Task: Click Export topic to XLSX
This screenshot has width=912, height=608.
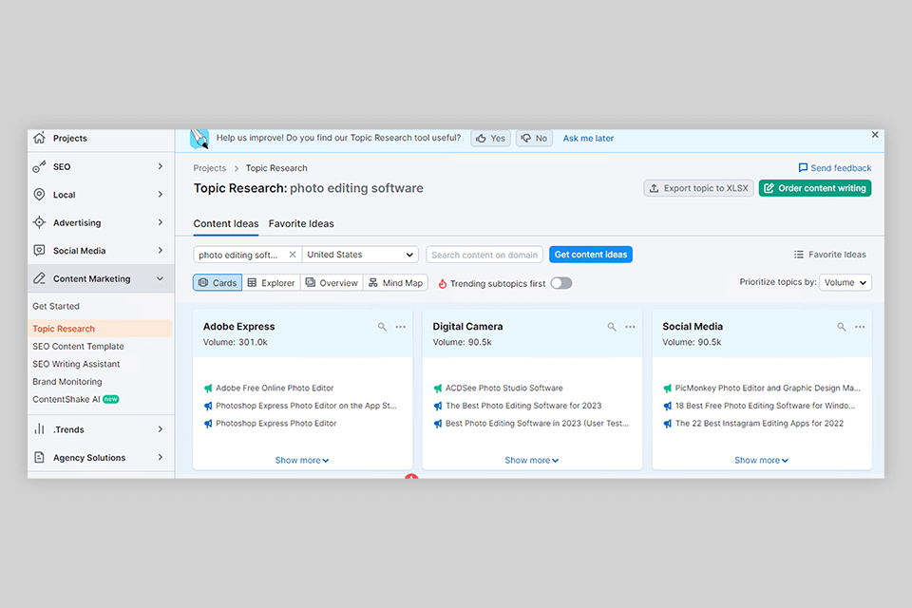Action: (x=698, y=188)
